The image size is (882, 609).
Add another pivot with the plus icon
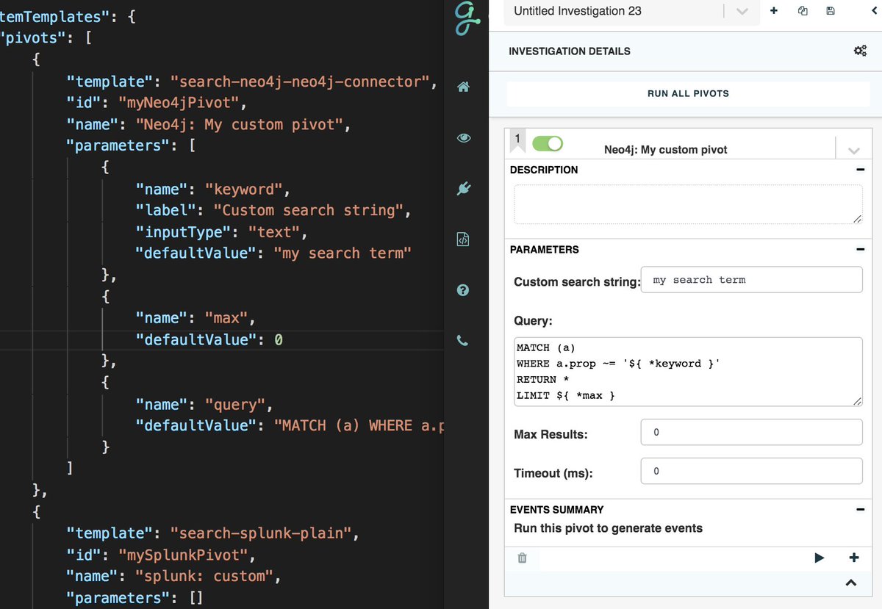(854, 558)
